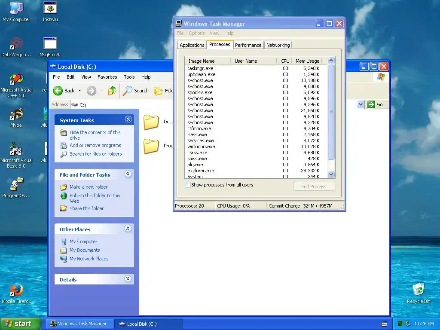The width and height of the screenshot is (440, 330).
Task: Launch Microsoft Visual Basic 6.0 shortcut
Action: pyautogui.click(x=16, y=155)
